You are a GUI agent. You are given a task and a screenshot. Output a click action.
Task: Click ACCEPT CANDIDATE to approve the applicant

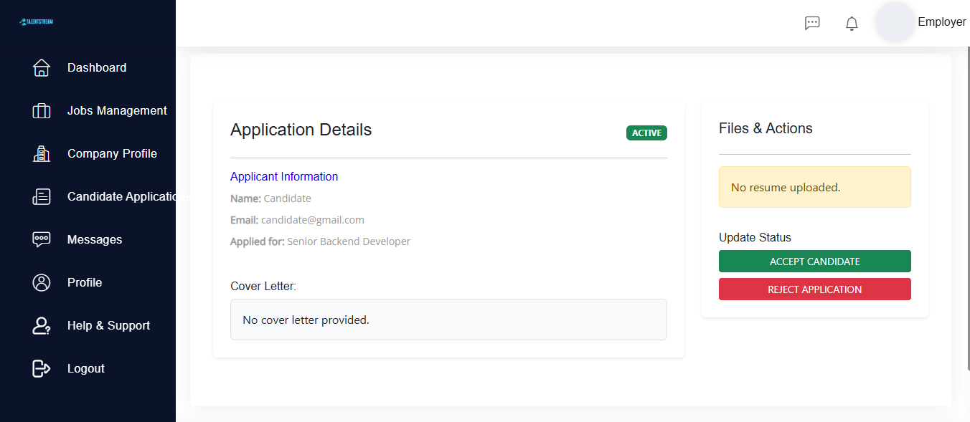pos(814,261)
